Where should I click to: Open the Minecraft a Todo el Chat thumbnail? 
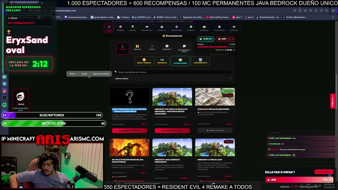click(215, 148)
